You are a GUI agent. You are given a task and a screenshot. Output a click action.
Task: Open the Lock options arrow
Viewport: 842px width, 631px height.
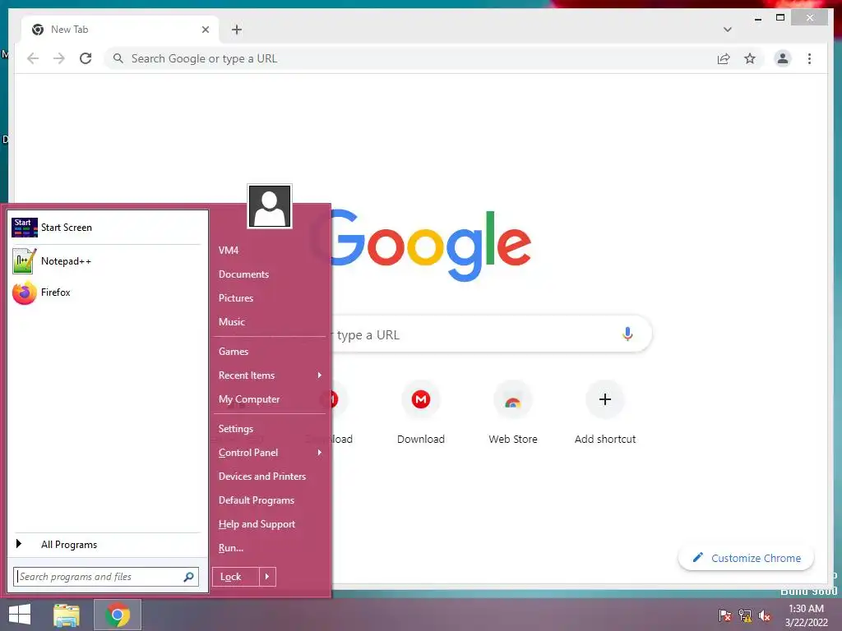267,577
